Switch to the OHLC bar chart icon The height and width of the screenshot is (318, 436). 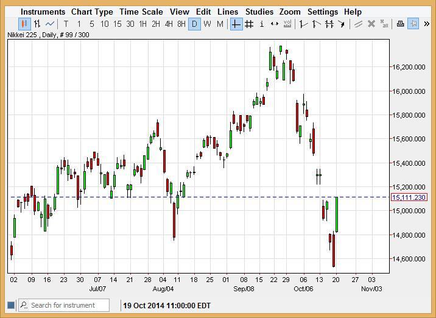click(37, 24)
